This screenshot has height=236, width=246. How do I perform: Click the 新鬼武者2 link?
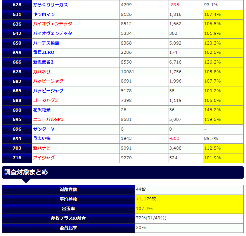click(x=43, y=62)
